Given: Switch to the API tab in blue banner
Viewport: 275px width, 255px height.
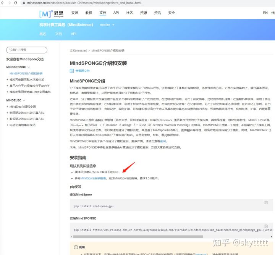Looking at the screenshot, I should [73, 34].
